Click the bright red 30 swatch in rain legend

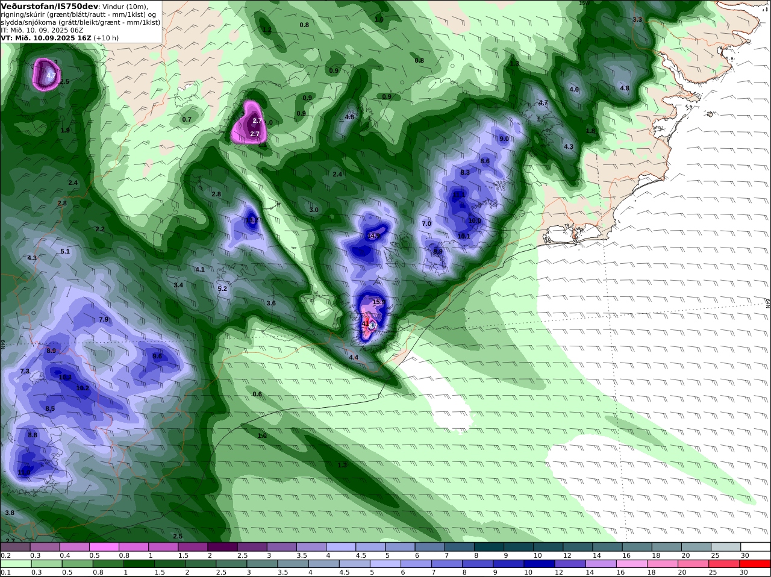[755, 564]
